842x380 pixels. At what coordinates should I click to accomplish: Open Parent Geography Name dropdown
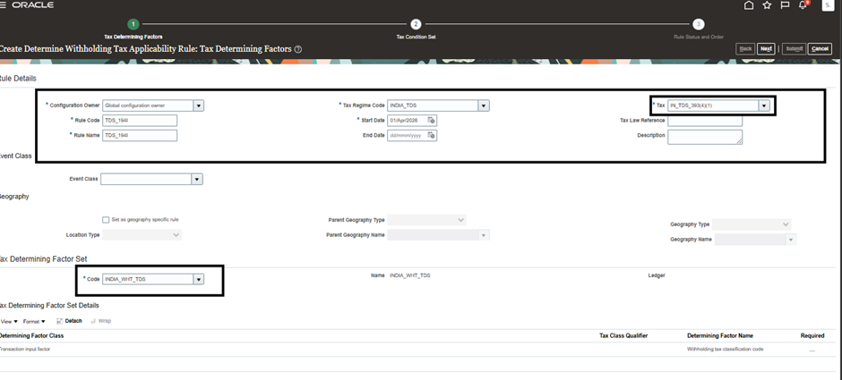484,235
